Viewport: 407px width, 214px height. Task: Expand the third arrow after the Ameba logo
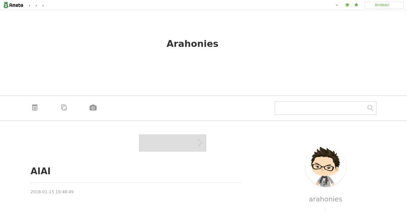point(43,5)
